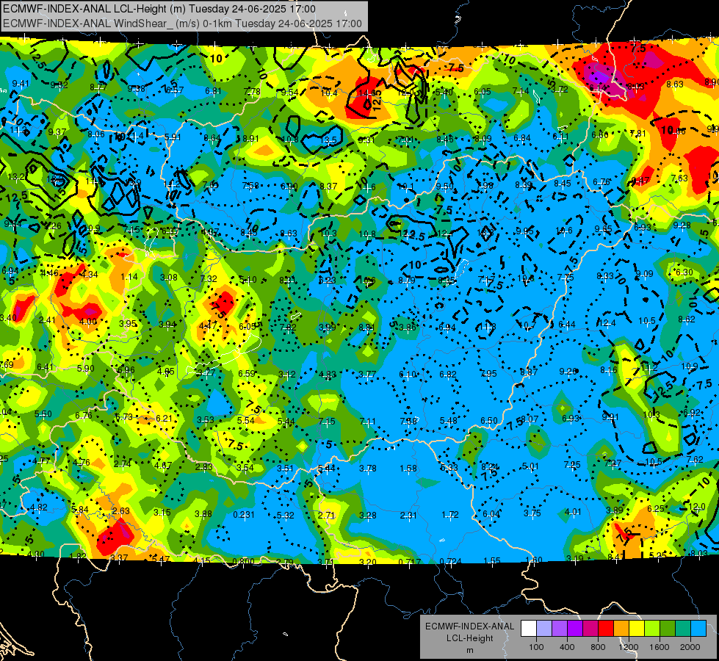
Task: Click the map value '0.717'
Action: pos(410,562)
